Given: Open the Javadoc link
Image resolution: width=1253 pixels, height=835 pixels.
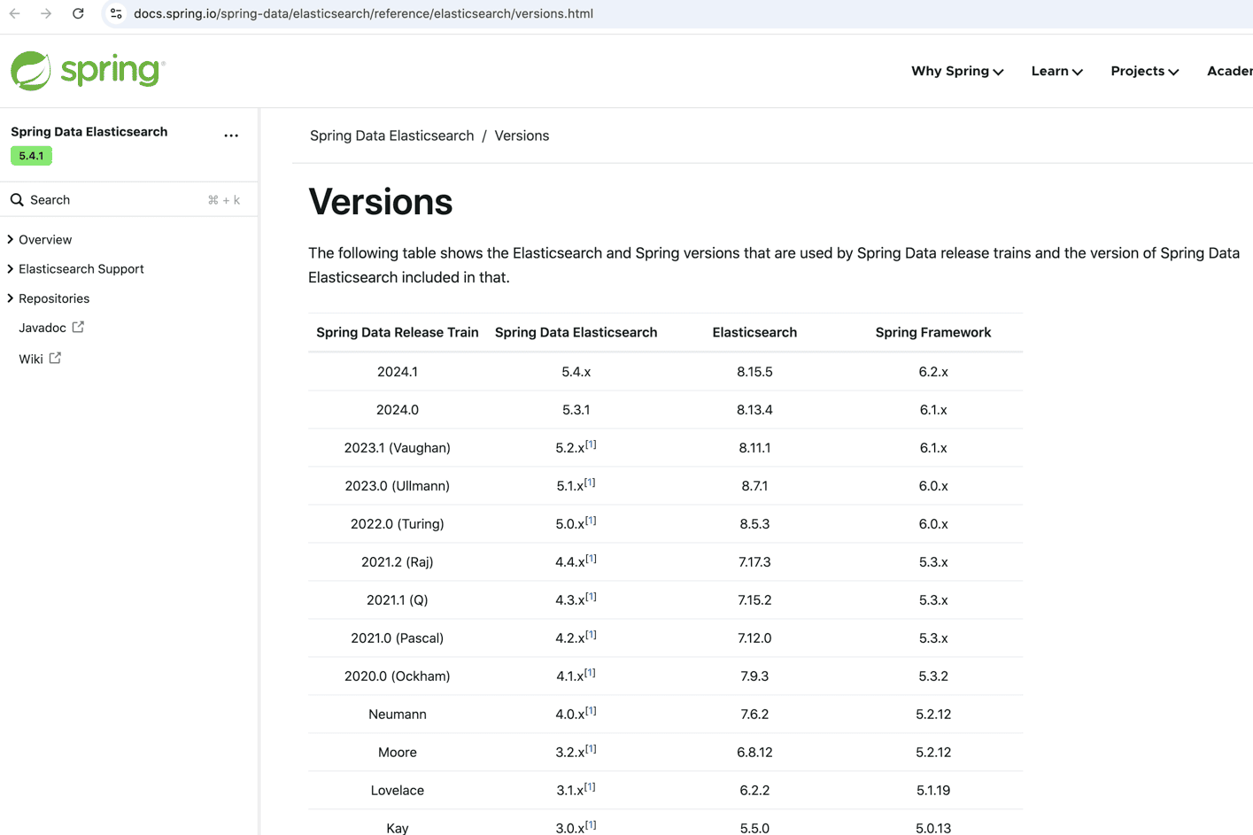Looking at the screenshot, I should [x=43, y=328].
